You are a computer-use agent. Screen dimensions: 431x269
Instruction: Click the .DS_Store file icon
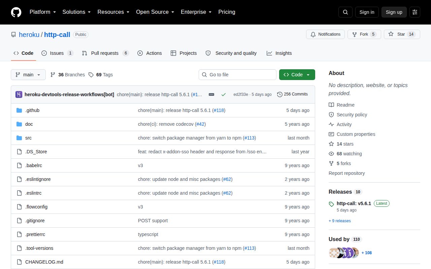pos(19,152)
